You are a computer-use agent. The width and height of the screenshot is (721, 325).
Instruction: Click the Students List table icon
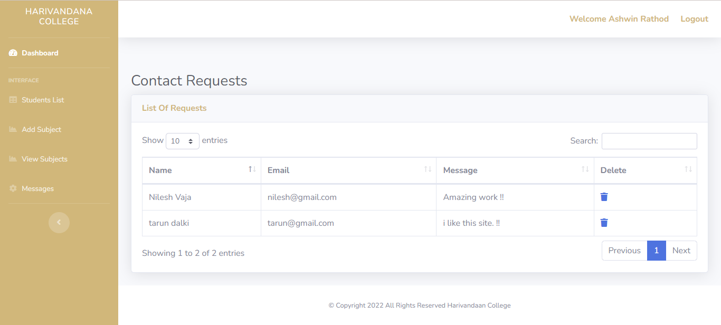click(13, 100)
